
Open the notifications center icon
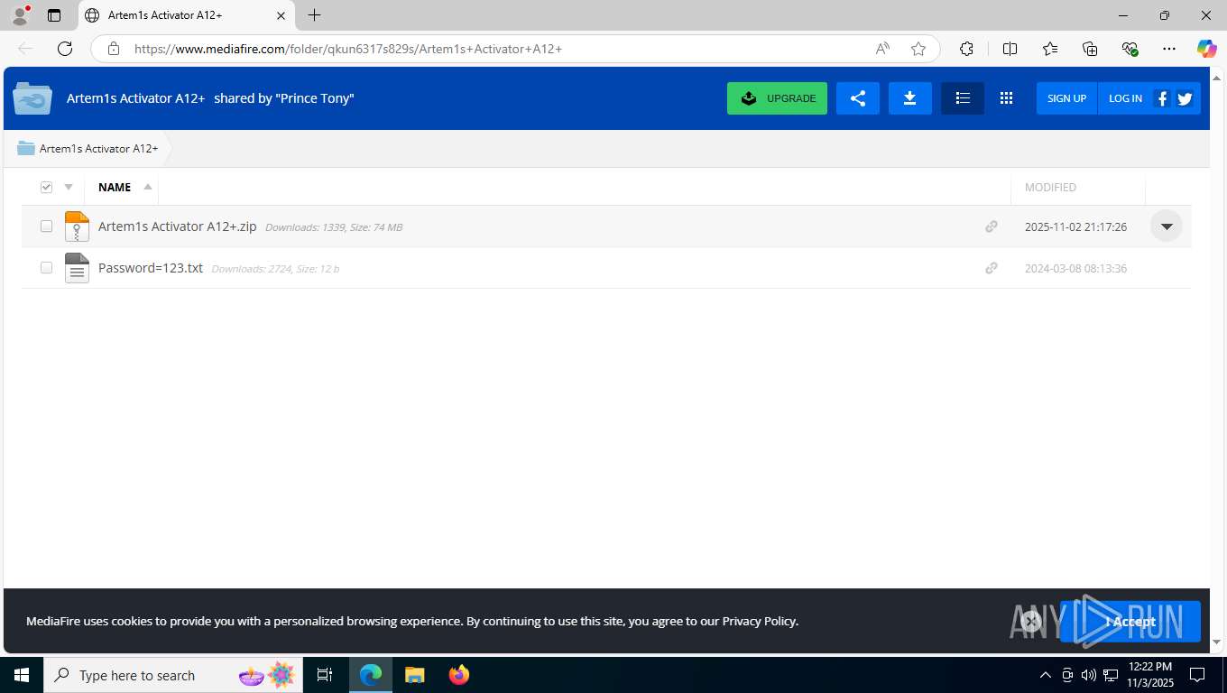click(x=1197, y=675)
